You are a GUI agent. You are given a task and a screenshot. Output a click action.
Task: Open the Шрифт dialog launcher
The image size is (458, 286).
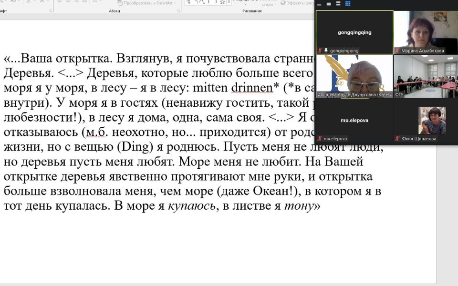(50, 11)
